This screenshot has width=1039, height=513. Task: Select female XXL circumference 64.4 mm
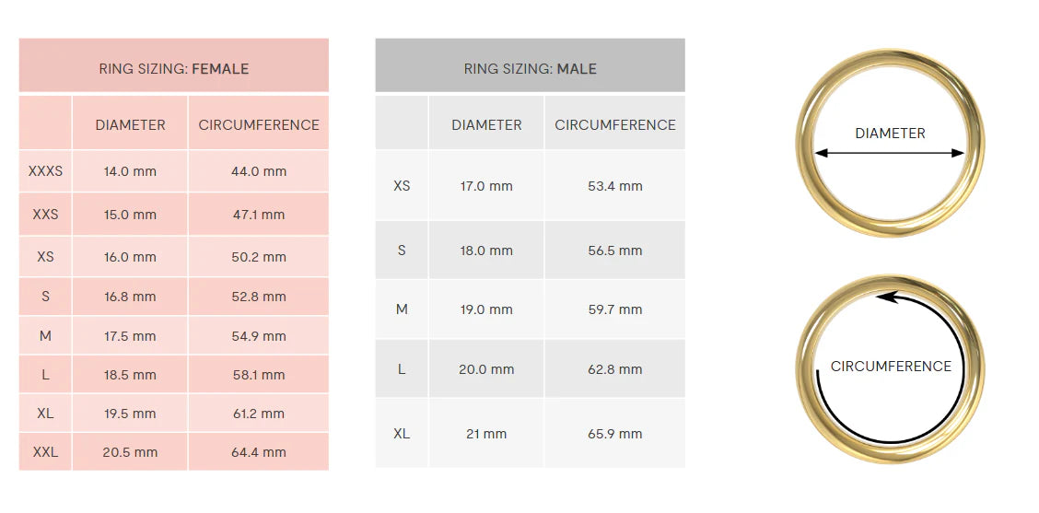259,452
